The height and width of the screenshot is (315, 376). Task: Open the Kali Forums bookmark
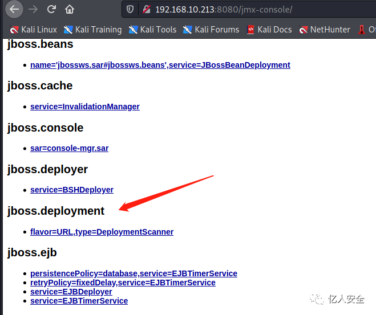(x=211, y=30)
